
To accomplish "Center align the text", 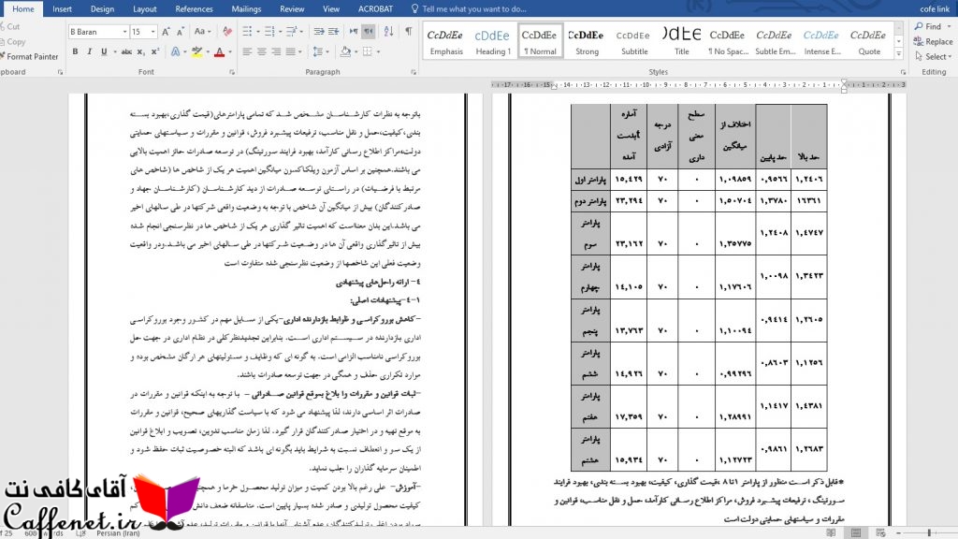I will click(262, 52).
